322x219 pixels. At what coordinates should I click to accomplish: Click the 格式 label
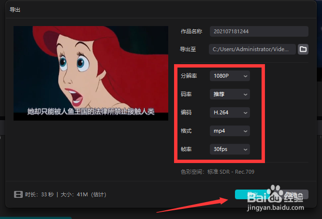coord(186,131)
